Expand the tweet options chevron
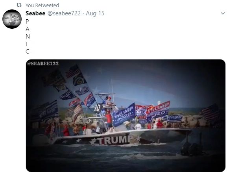 [x=223, y=13]
